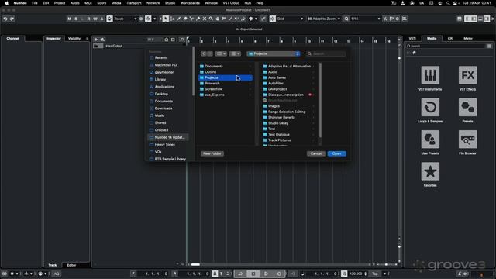This screenshot has height=279, width=496.
Task: Open the VST Cloud menu
Action: coord(231,3)
